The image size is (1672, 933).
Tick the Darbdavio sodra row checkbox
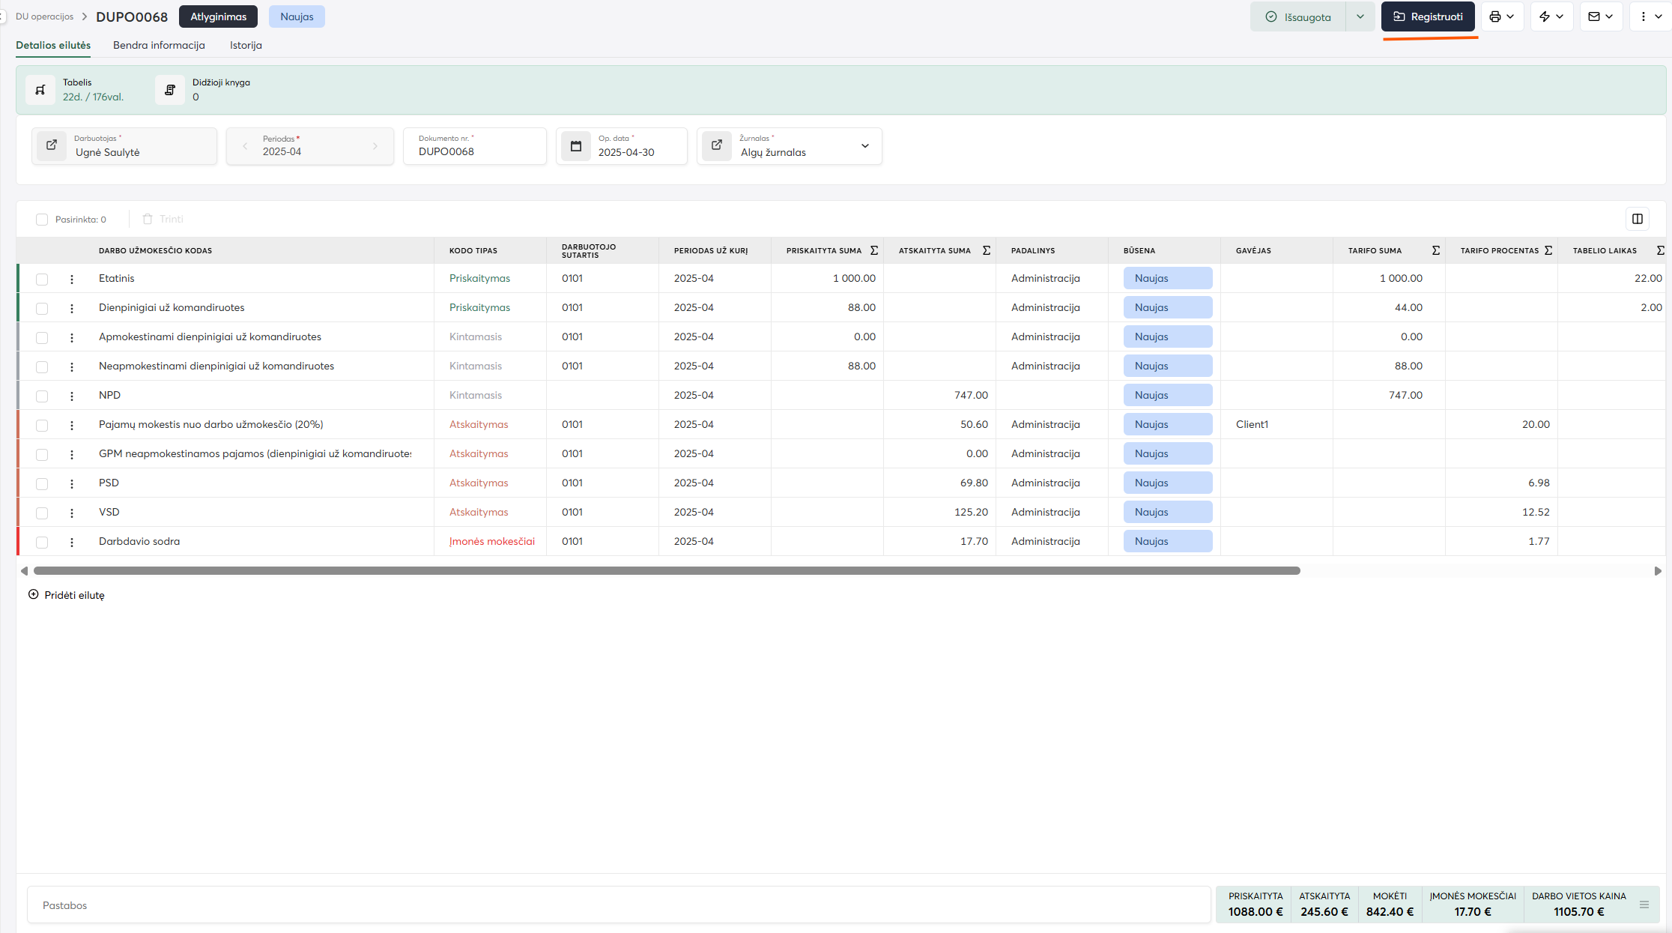click(42, 542)
